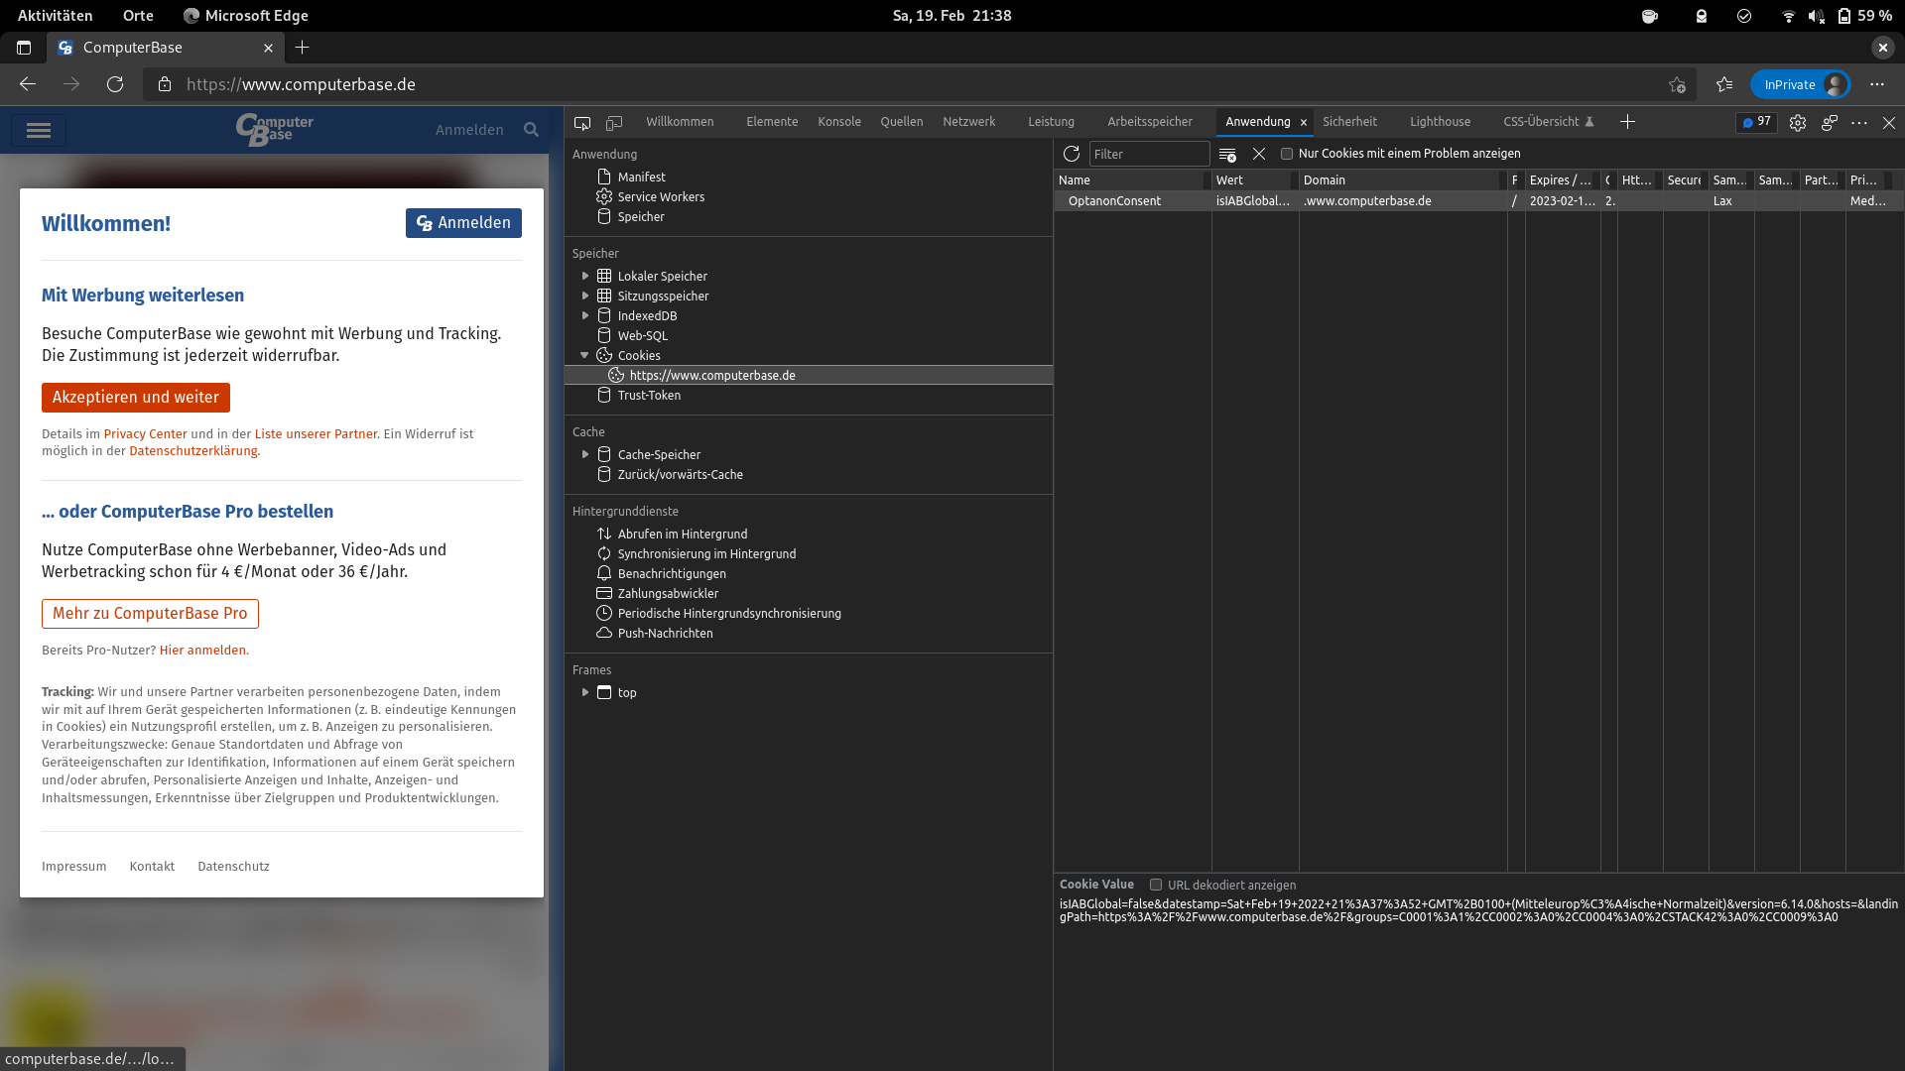Check 'URL dekodiert anzeigen' checkbox

[1156, 885]
